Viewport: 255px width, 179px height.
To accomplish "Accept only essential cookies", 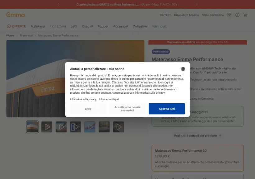I will pyautogui.click(x=127, y=109).
